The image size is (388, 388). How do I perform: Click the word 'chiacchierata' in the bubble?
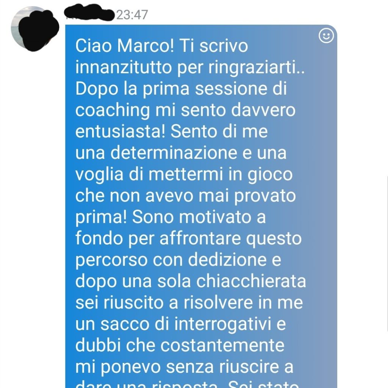pos(251,281)
